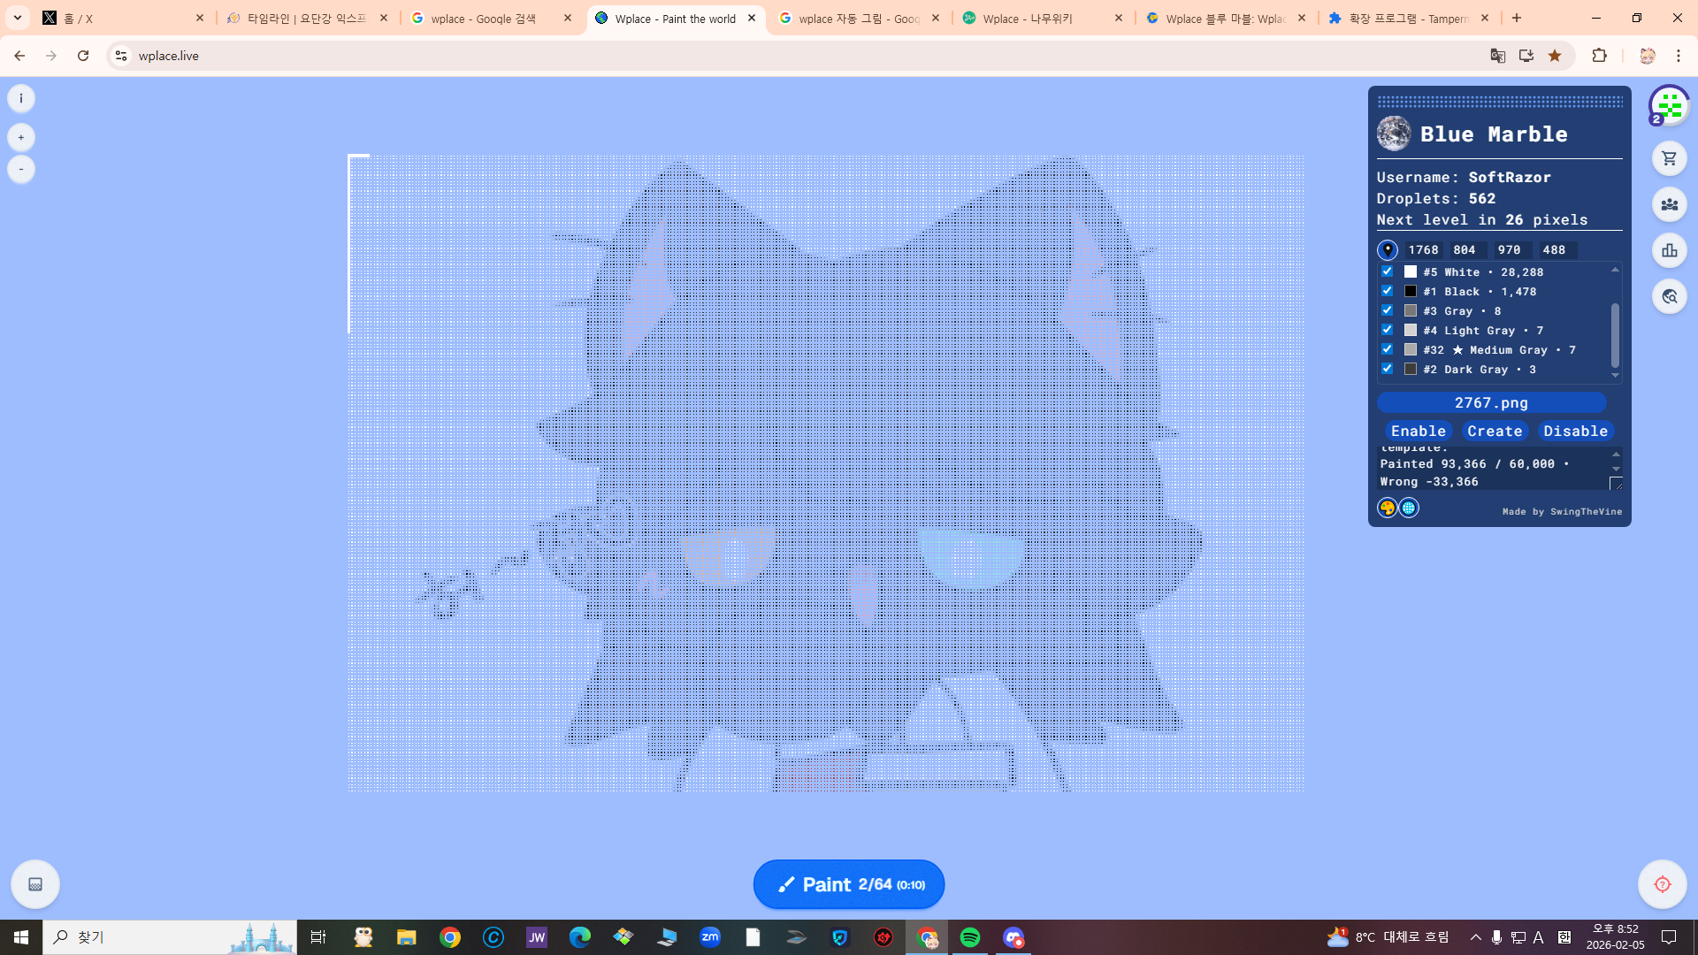Click the Blue Marble location pin icon

[x=1387, y=250]
